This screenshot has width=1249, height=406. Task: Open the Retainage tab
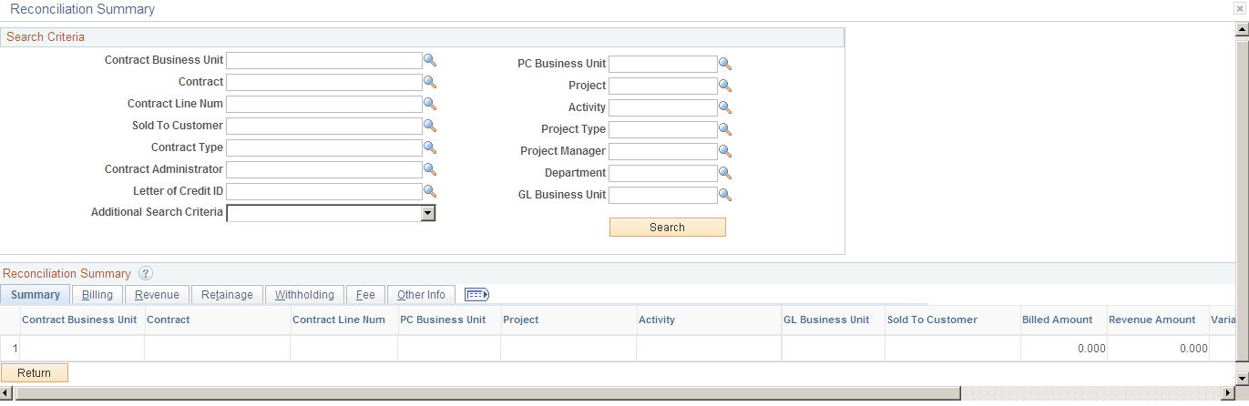(228, 295)
